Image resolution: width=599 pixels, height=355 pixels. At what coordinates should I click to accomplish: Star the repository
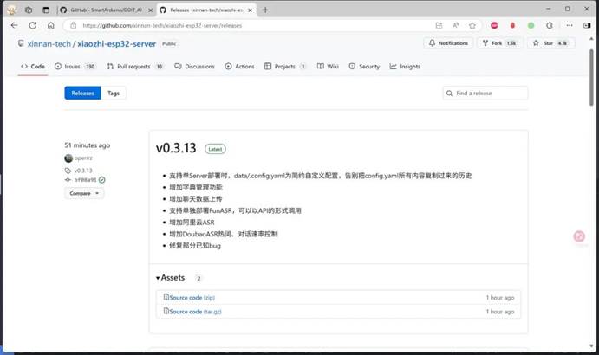pos(550,43)
